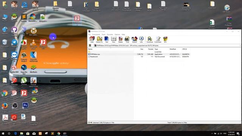Select the Adobe Creative Cloud desktop shortcut
242x136 pixels.
coord(14,119)
